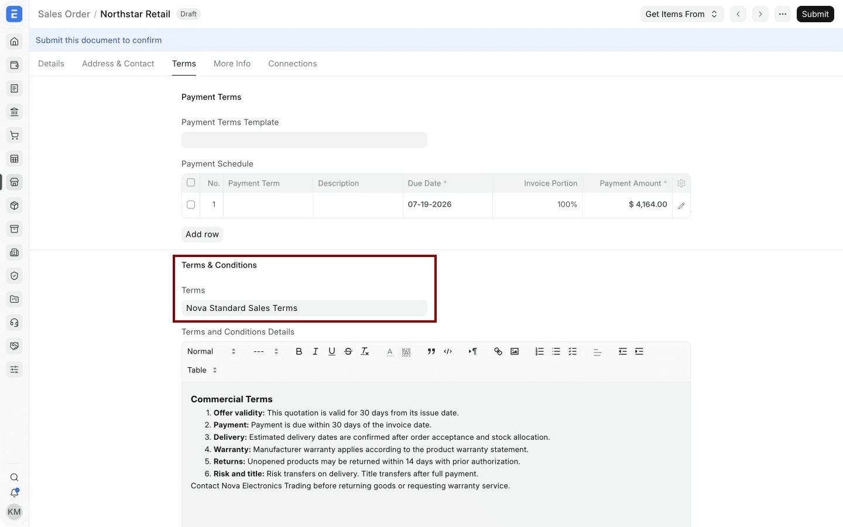843x527 pixels.
Task: Open the payment schedule grid settings gear
Action: click(681, 183)
